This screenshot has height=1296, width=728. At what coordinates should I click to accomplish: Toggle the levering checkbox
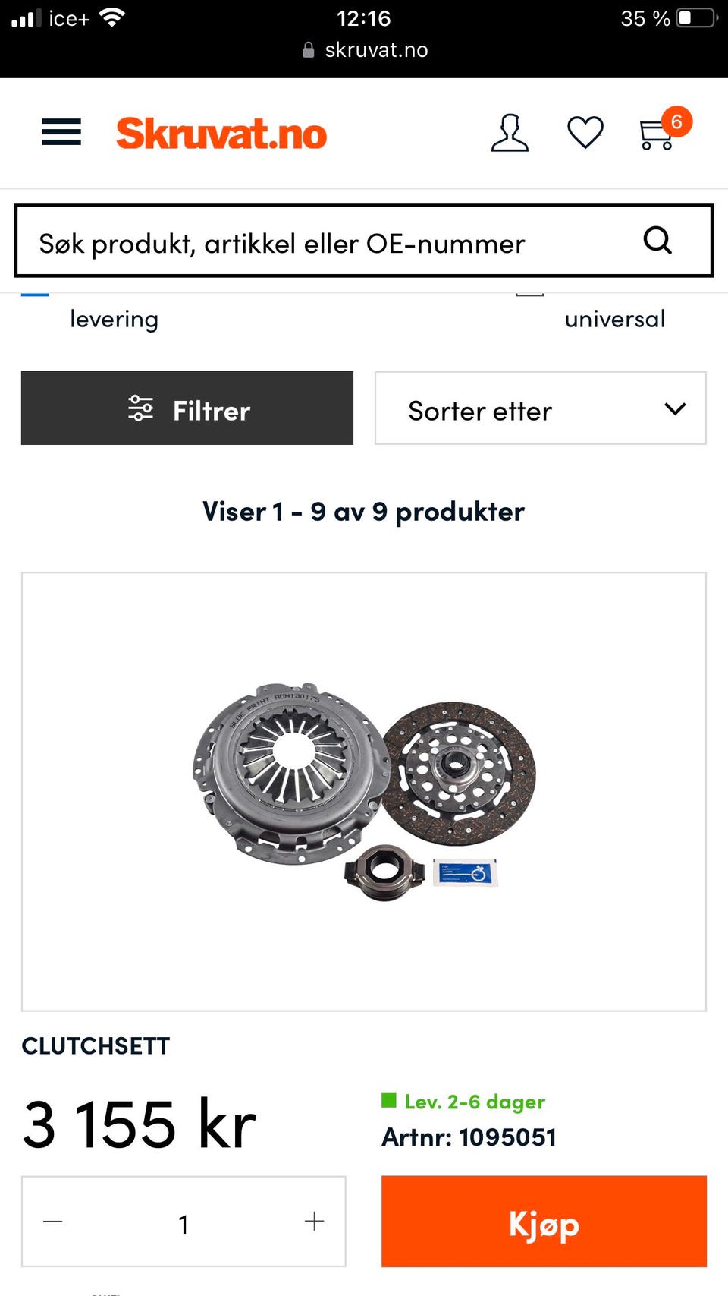coord(35,293)
